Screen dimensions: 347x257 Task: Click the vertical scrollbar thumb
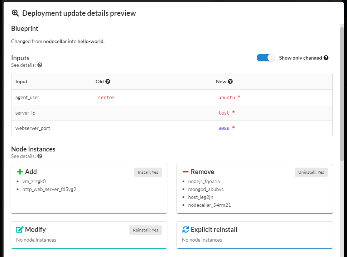(342, 94)
